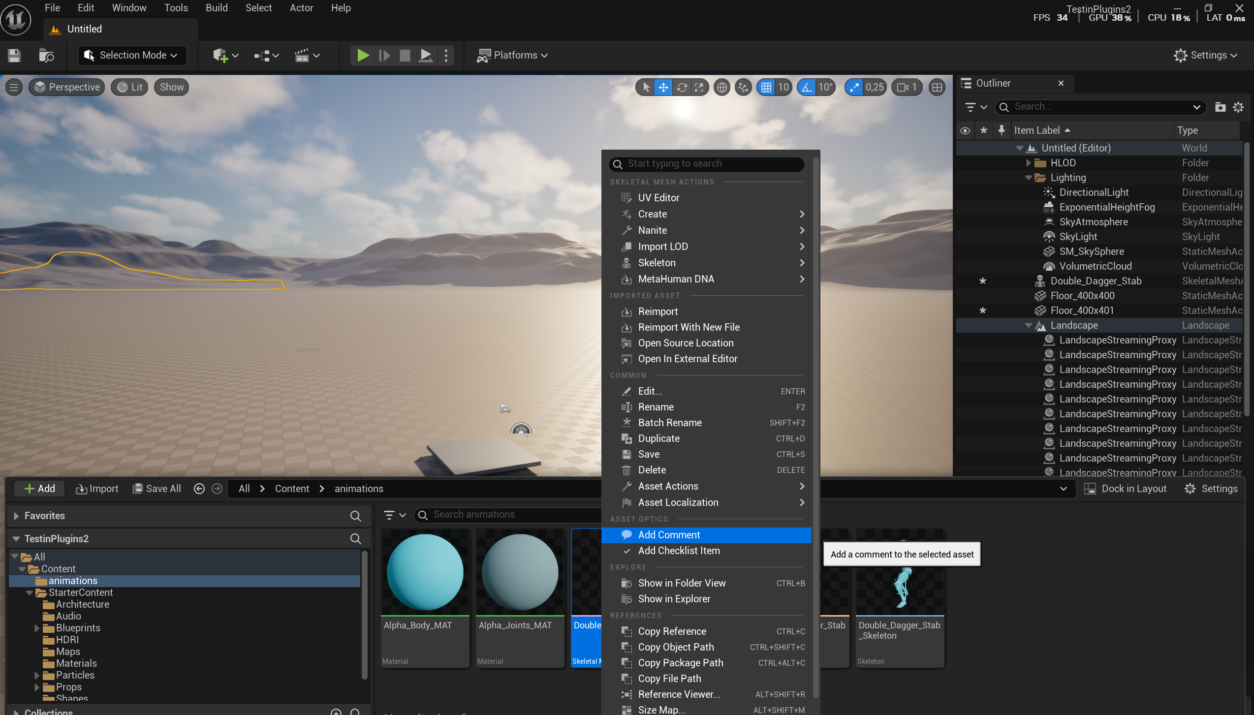
Task: Click the Play level button
Action: pyautogui.click(x=363, y=55)
